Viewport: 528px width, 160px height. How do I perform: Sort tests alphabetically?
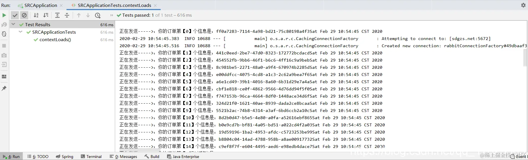(36, 15)
